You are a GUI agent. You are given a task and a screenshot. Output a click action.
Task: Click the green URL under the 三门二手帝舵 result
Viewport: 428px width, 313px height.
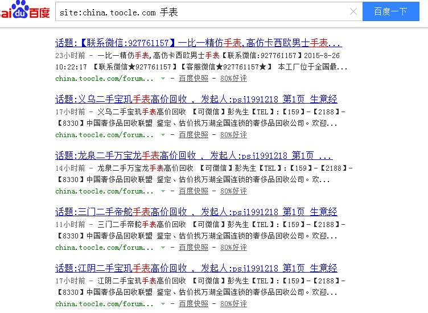point(104,248)
